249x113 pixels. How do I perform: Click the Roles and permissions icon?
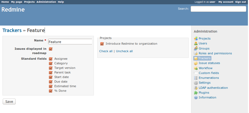click(196, 53)
